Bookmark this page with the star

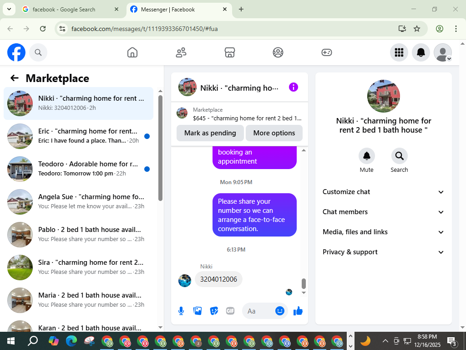point(417,29)
